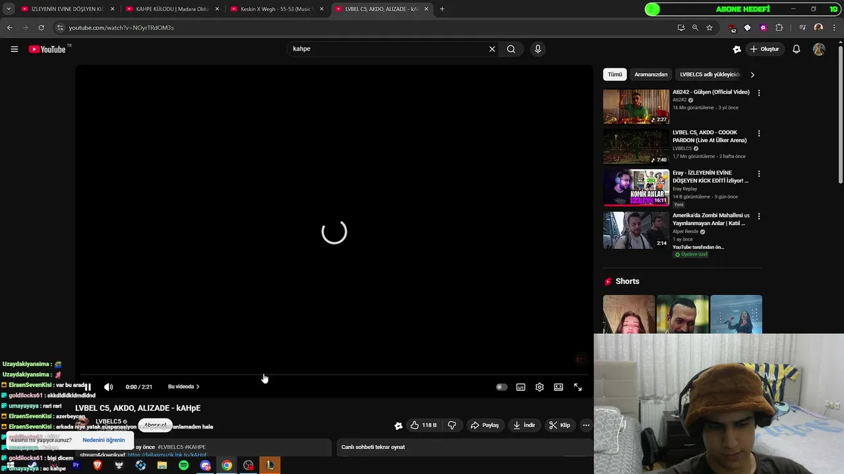Dislike the kAHpE video
844x474 pixels.
(x=452, y=425)
